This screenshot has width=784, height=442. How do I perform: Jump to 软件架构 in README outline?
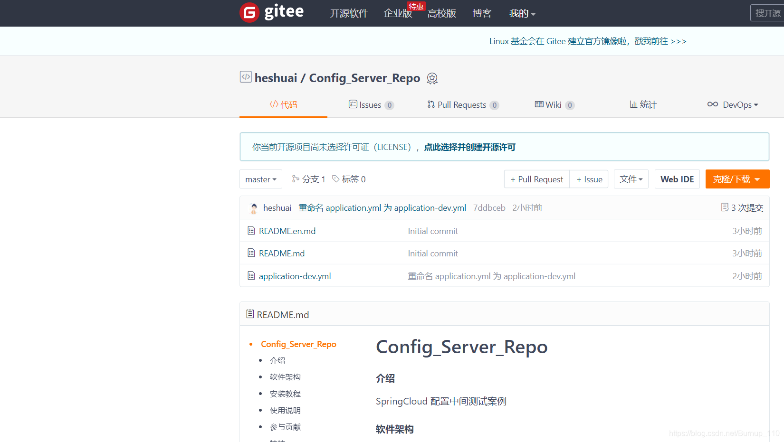(x=285, y=377)
